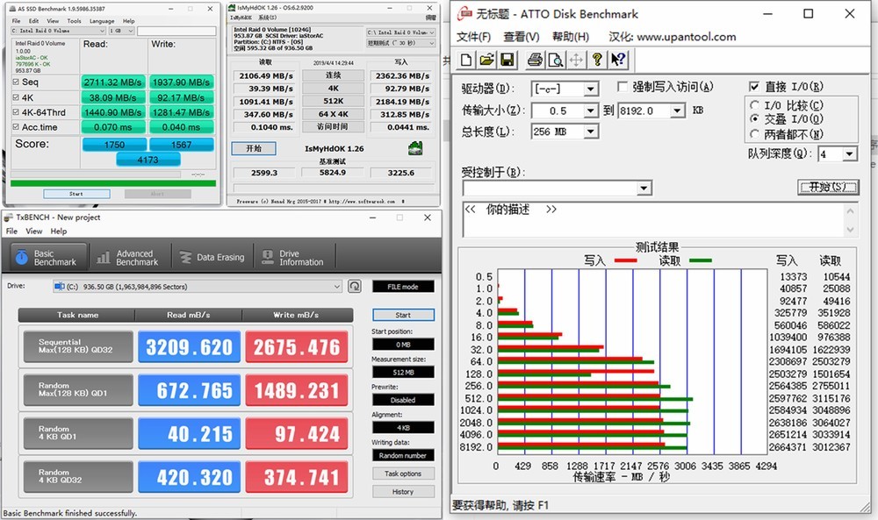Switch to the Drive Information tab
The image size is (878, 520).
(293, 258)
